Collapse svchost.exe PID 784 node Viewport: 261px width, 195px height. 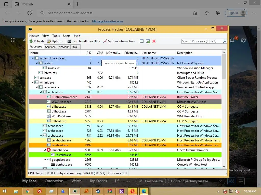pos(41,136)
